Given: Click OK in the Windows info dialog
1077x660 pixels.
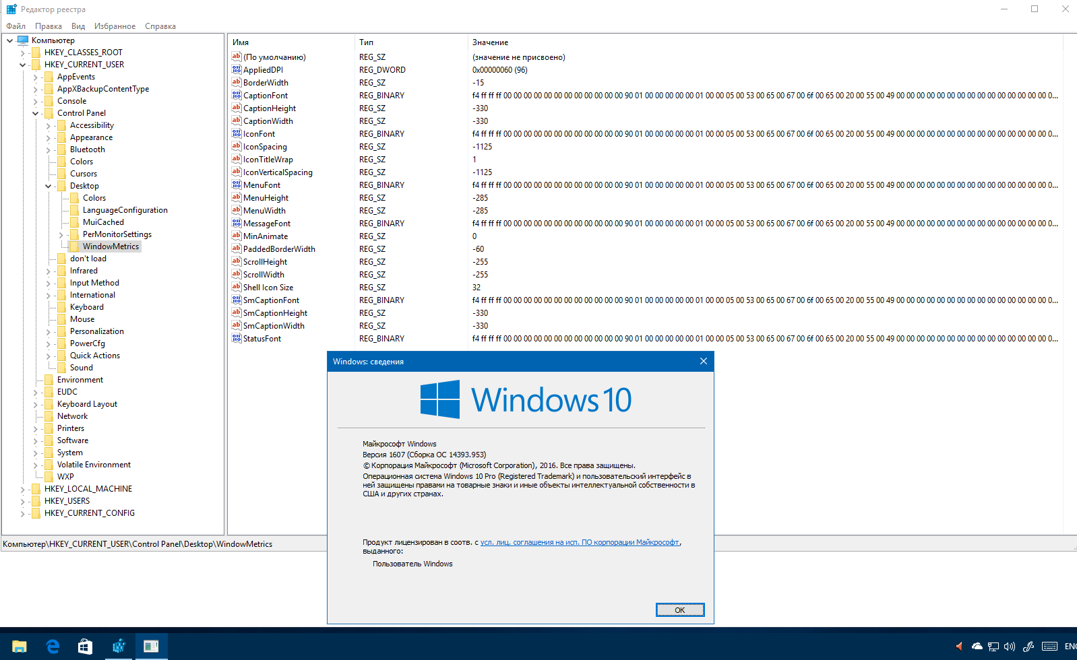Looking at the screenshot, I should 680,610.
